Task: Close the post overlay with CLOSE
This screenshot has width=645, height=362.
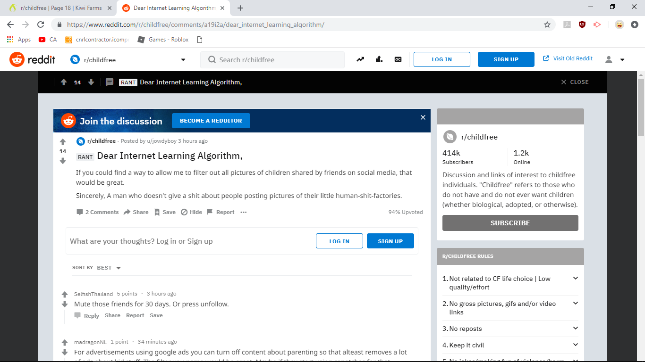Action: [x=575, y=82]
